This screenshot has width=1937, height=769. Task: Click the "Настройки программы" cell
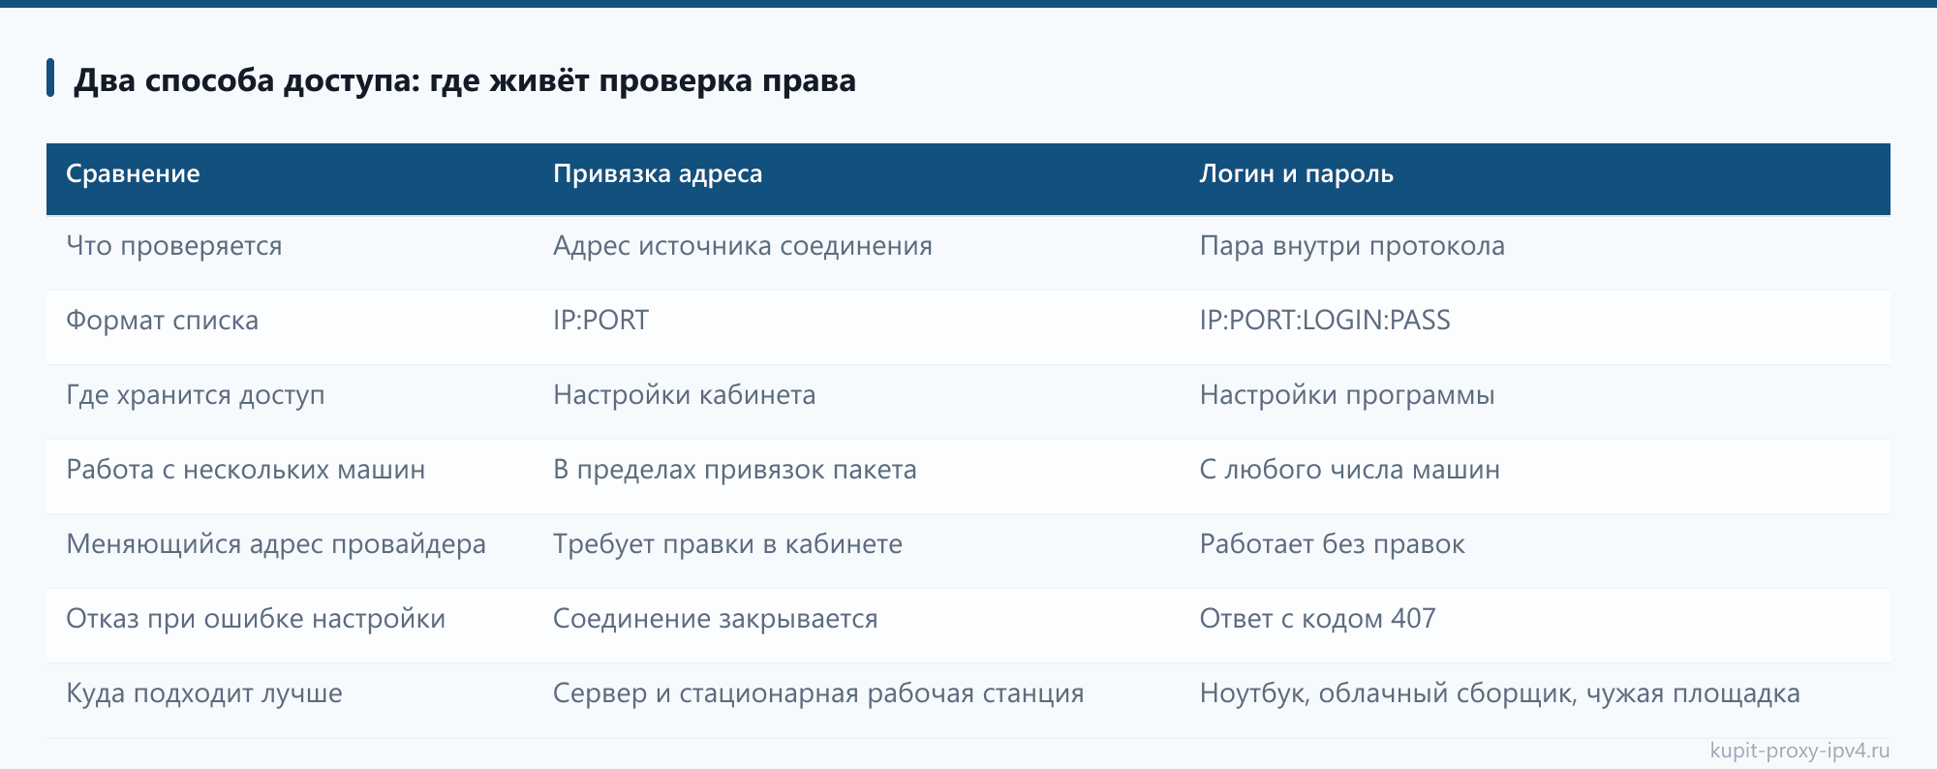point(1347,395)
